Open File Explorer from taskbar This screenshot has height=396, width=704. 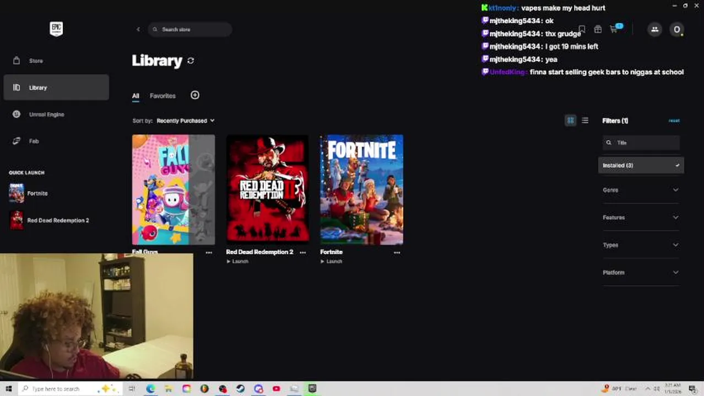click(x=168, y=389)
